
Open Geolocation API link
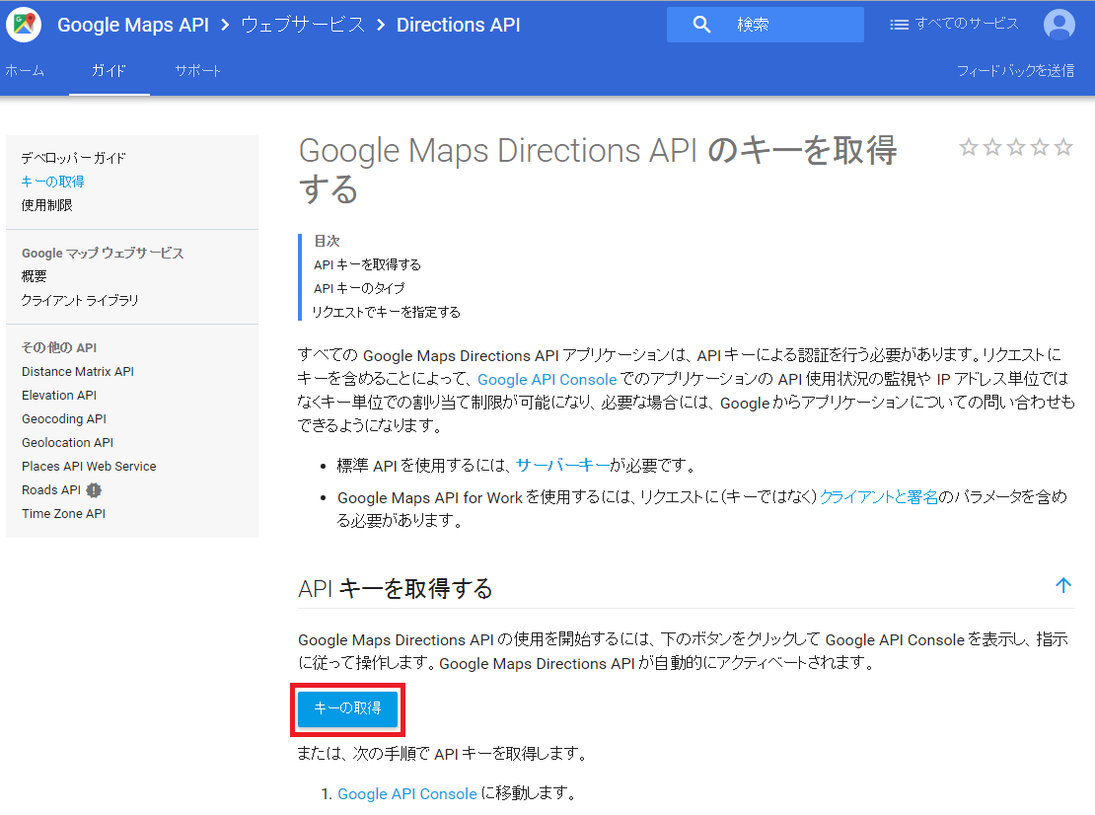(67, 443)
